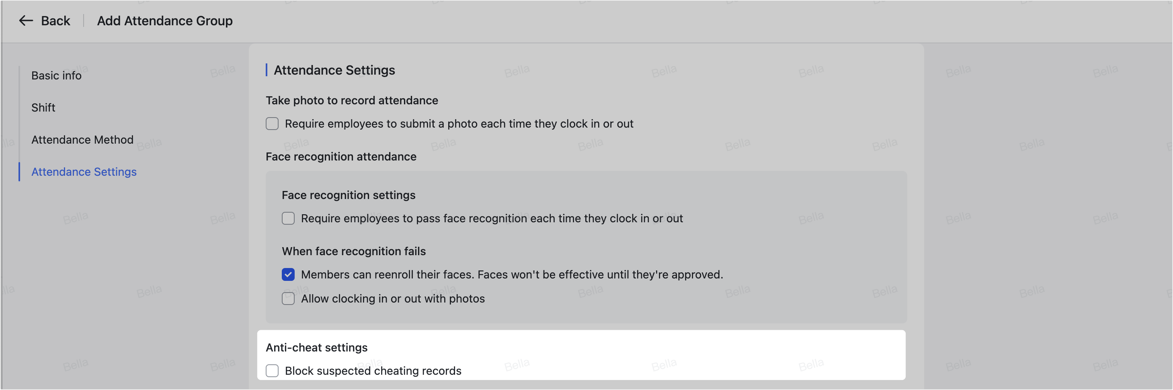Image resolution: width=1173 pixels, height=390 pixels.
Task: Enable allow clocking in or out with photos
Action: click(288, 299)
